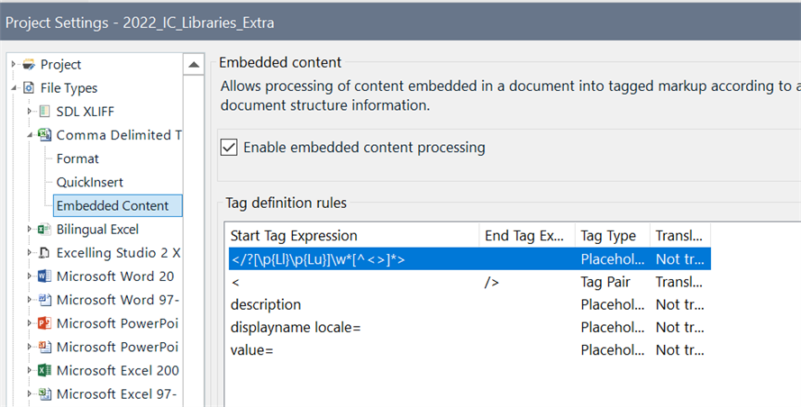This screenshot has height=407, width=801.
Task: Select the QuickInsert tree item
Action: pos(90,182)
